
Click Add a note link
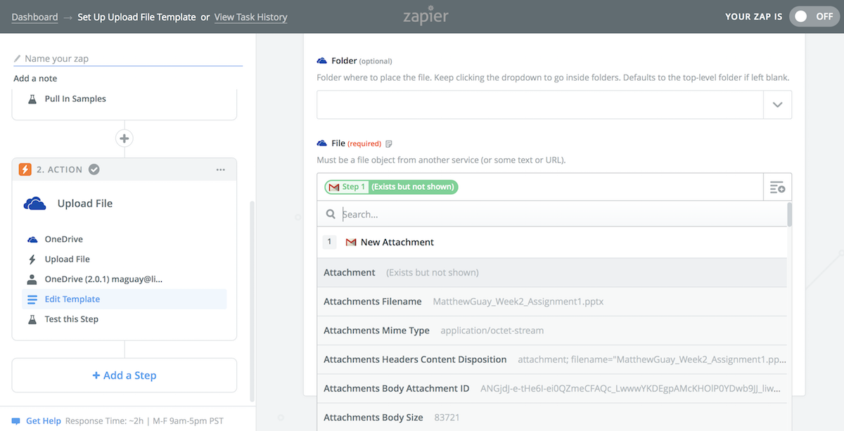point(35,79)
